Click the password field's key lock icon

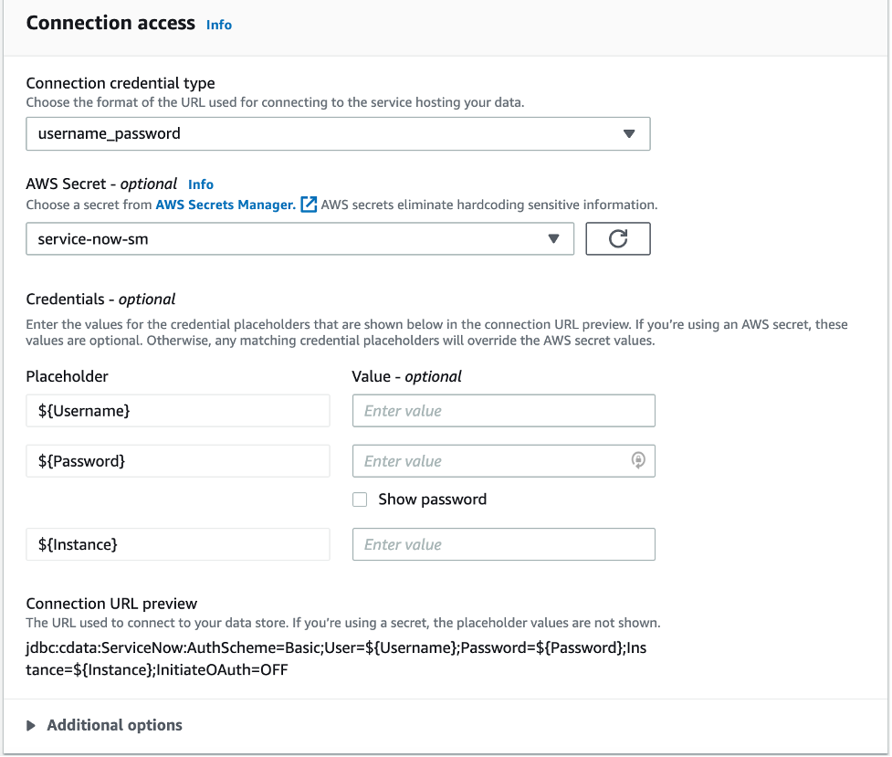pyautogui.click(x=638, y=461)
